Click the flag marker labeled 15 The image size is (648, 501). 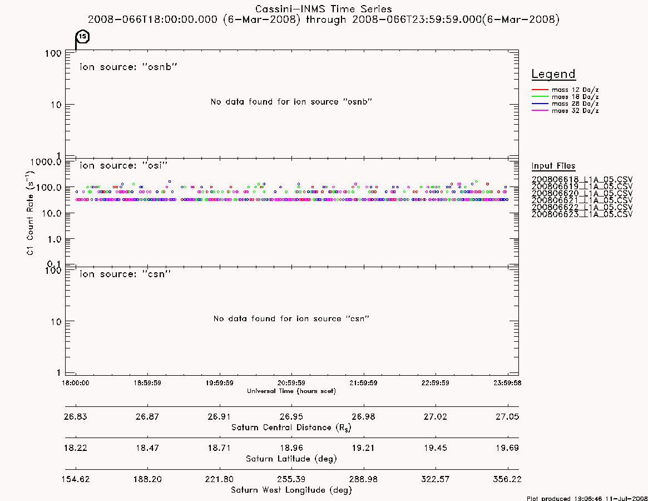pyautogui.click(x=82, y=37)
